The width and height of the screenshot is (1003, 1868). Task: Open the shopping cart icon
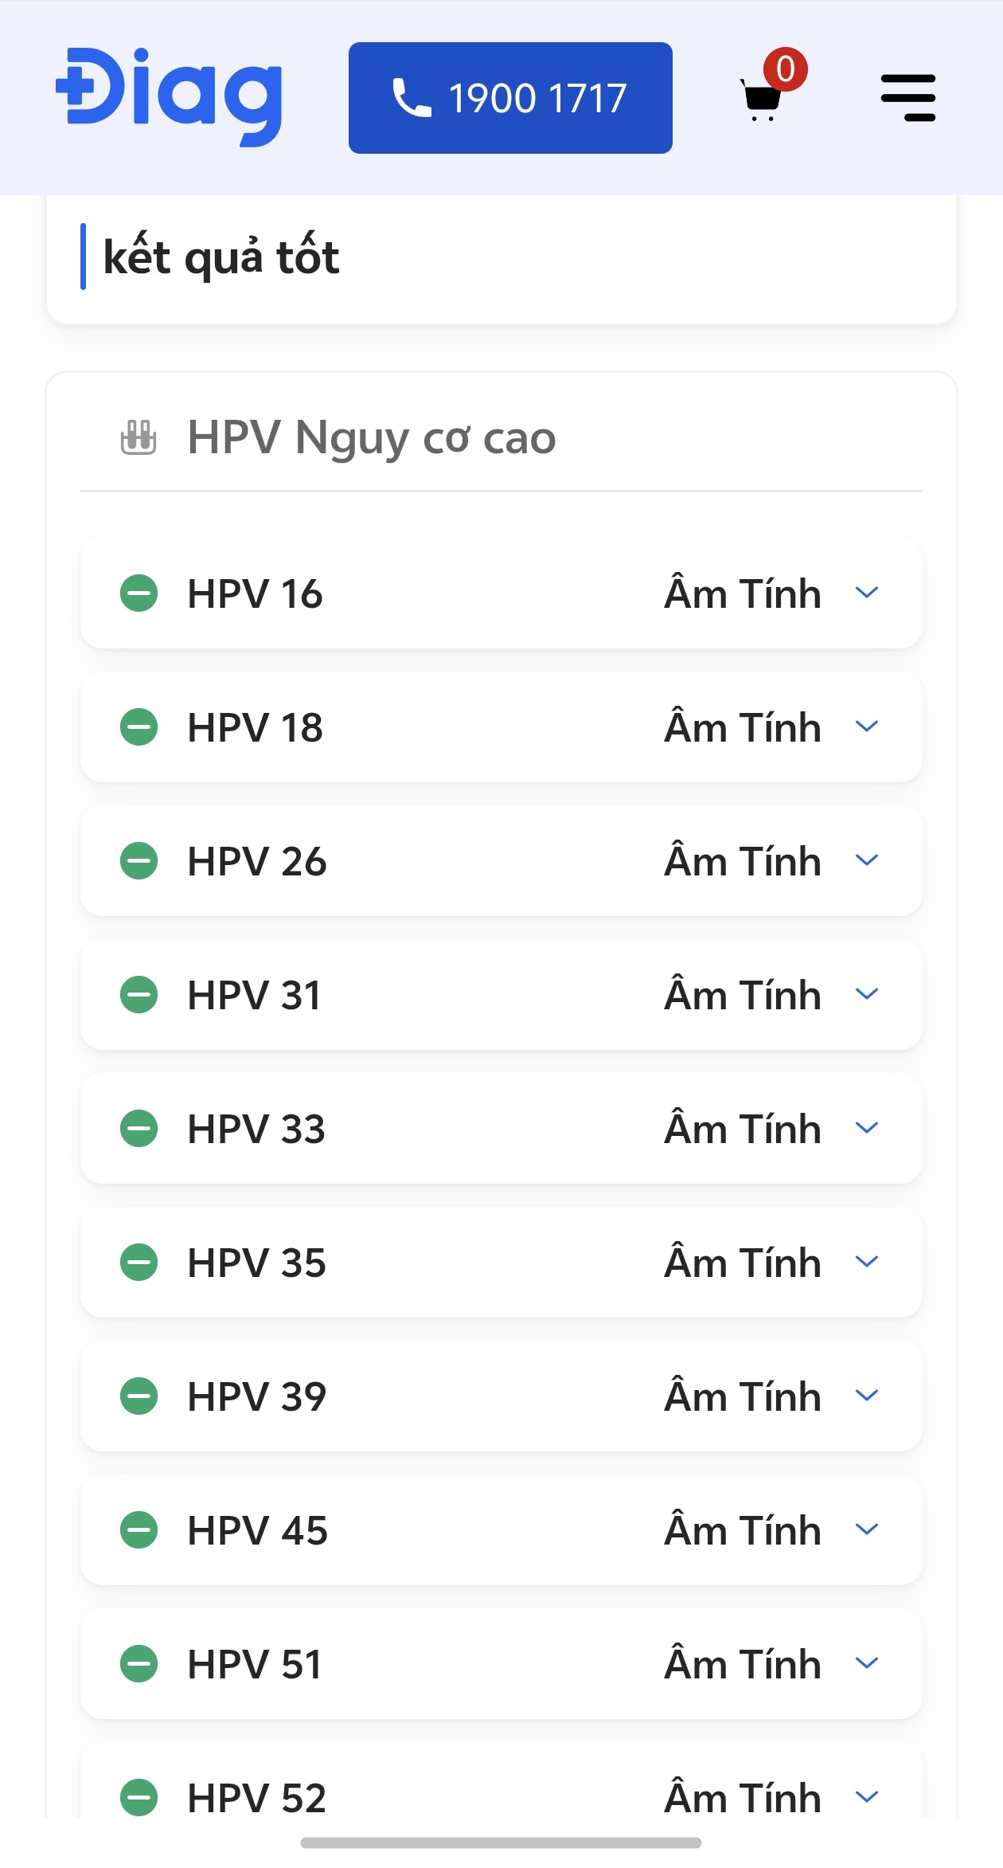click(x=761, y=100)
